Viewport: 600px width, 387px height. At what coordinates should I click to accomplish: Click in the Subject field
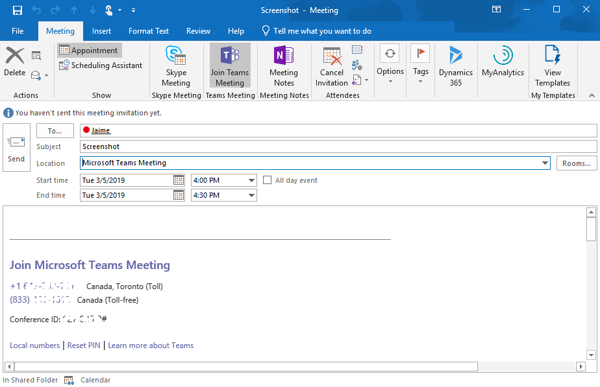click(x=260, y=147)
